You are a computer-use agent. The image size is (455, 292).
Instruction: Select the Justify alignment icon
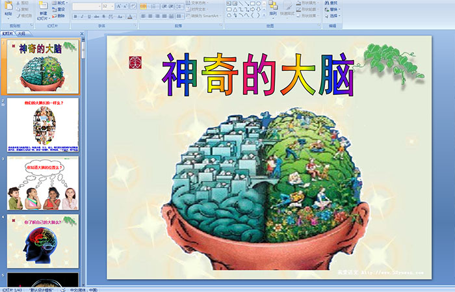tap(164, 16)
